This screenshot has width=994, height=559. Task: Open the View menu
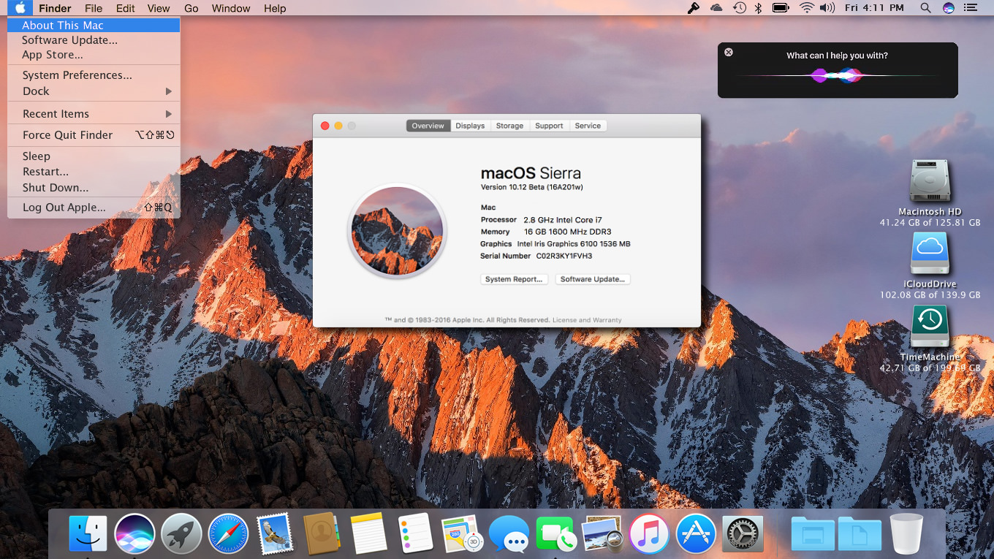tap(159, 8)
